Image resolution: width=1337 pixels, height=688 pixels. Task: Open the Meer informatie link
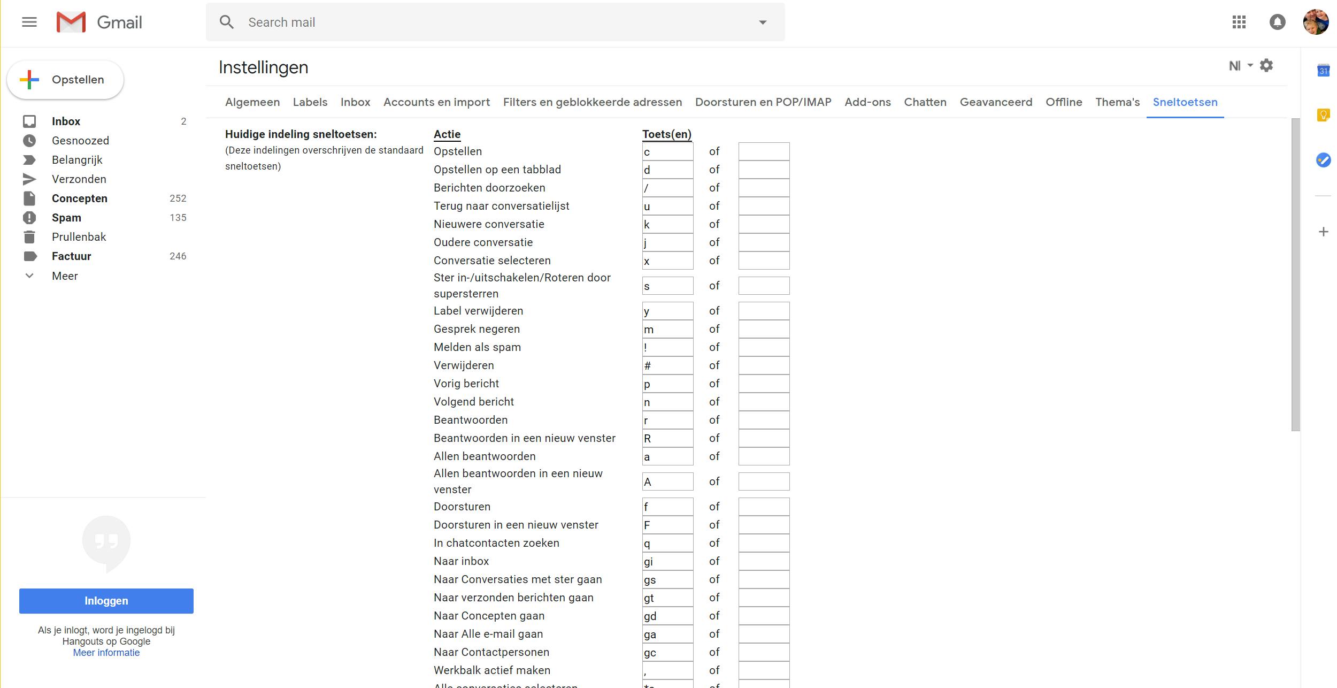click(x=106, y=653)
